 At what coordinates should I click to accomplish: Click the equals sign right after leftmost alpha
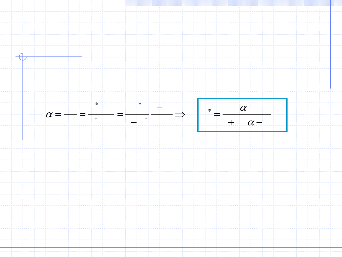[58, 115]
